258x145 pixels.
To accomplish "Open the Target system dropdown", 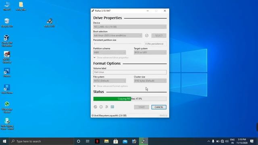I will (x=150, y=52).
